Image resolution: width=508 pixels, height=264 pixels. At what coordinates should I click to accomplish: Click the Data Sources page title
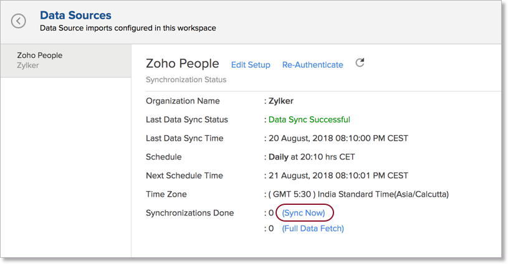[75, 15]
